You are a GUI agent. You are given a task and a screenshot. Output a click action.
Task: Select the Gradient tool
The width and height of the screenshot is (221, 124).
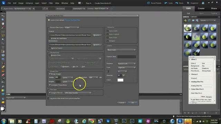coord(3,90)
